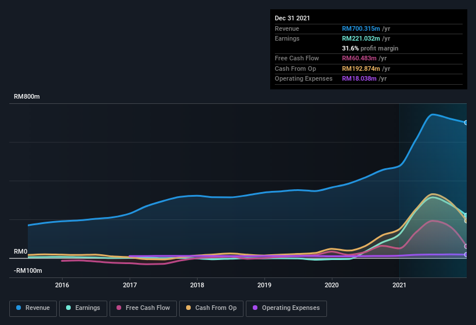Click the Free Cash Flow end-point marker
The width and height of the screenshot is (476, 325).
point(466,246)
